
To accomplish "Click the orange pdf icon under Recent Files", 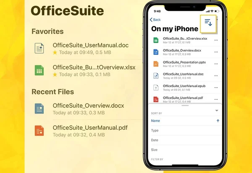I will pos(39,131).
